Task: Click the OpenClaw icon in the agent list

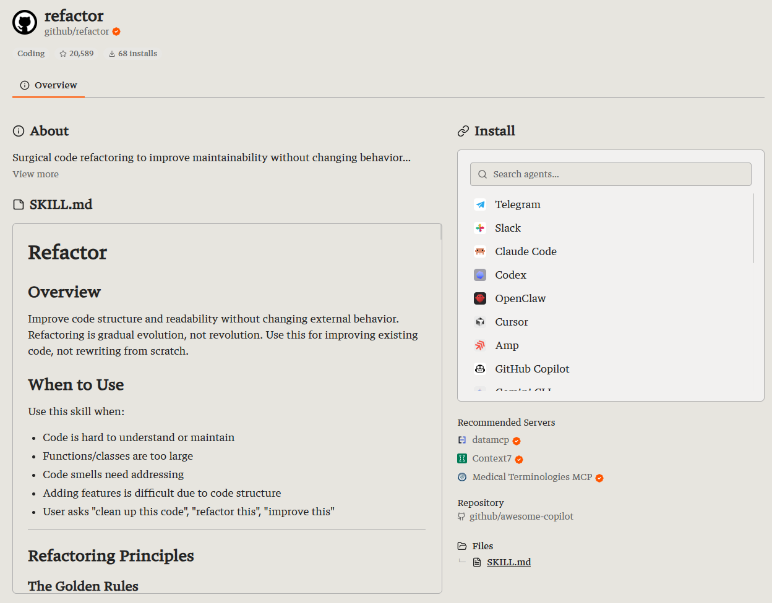Action: 480,298
